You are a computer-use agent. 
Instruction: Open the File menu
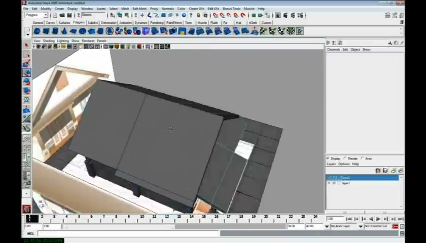(26, 9)
